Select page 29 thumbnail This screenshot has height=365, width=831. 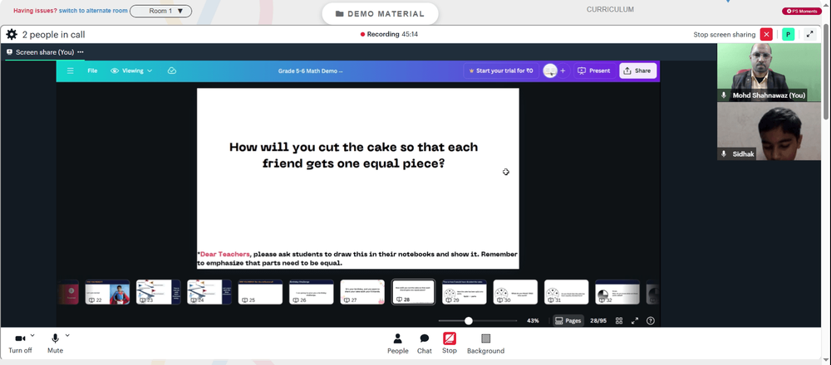[465, 292]
